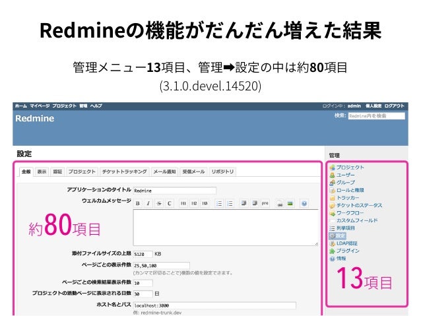421x316 pixels.
Task: Focus activity days field showing 30
Action: tap(143, 294)
